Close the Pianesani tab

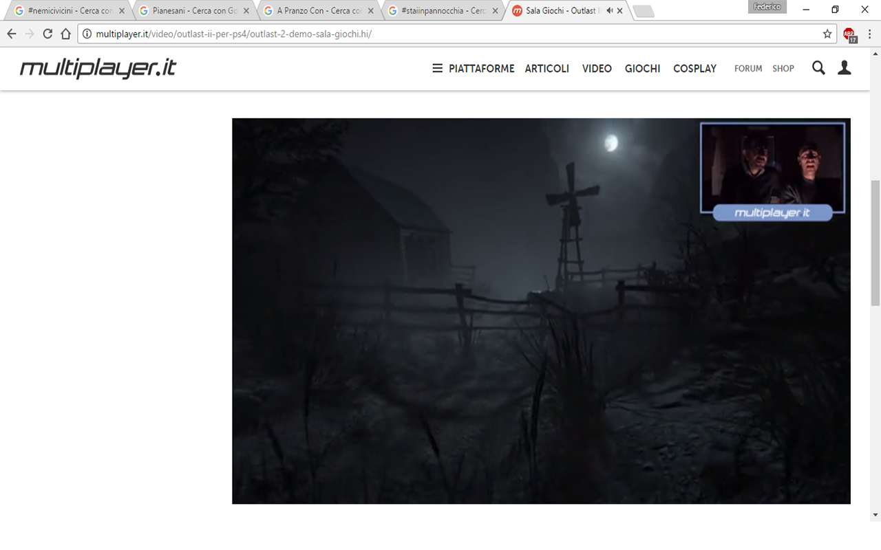(246, 11)
